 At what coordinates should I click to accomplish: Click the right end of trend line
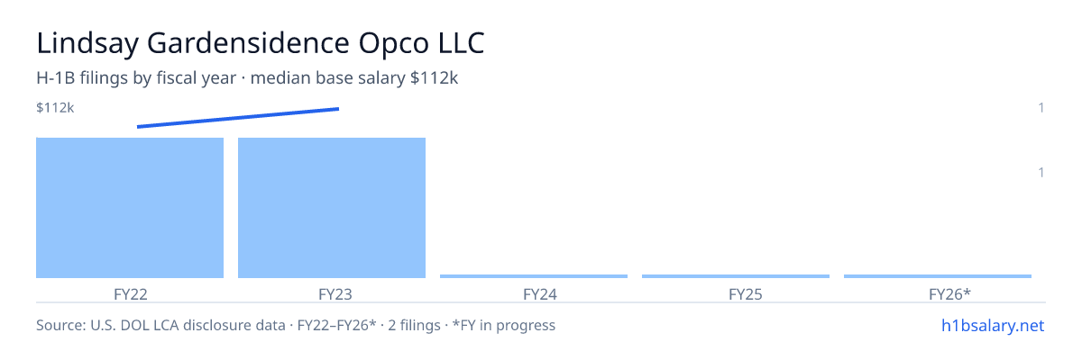coord(337,109)
